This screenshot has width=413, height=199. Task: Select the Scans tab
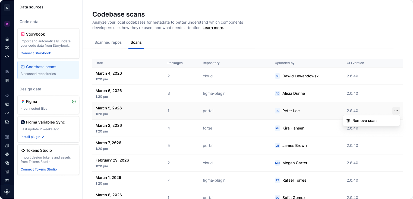tap(136, 42)
